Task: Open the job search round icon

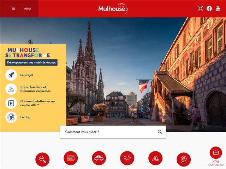Action: coord(42,159)
